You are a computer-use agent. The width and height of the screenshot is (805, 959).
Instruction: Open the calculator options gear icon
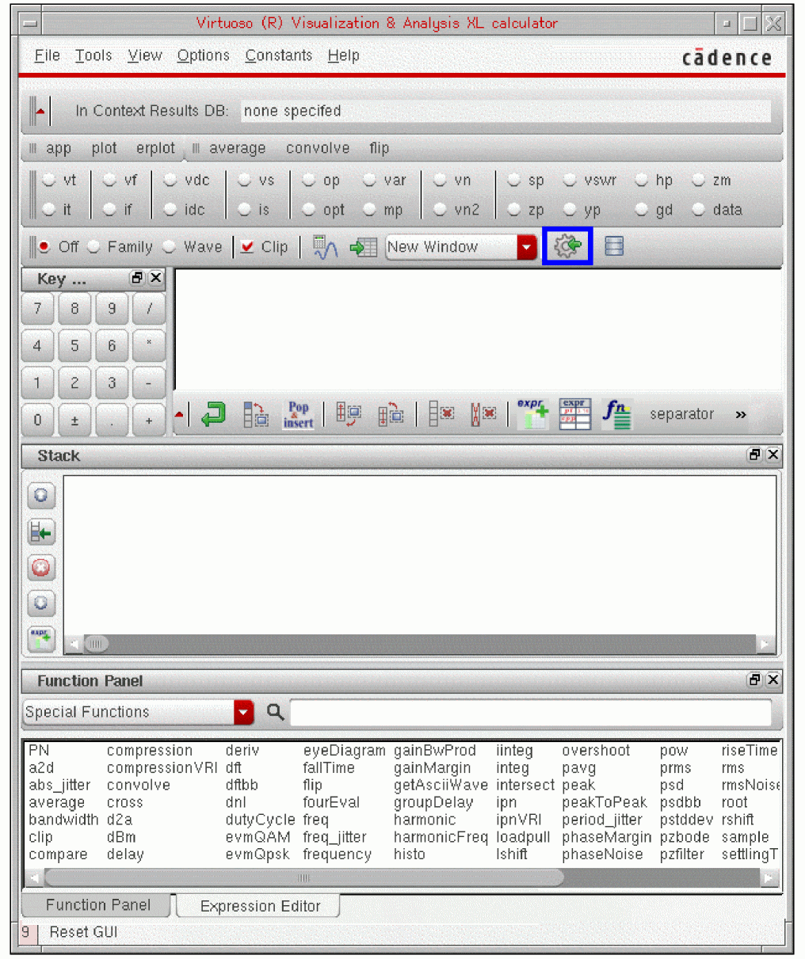pos(567,246)
